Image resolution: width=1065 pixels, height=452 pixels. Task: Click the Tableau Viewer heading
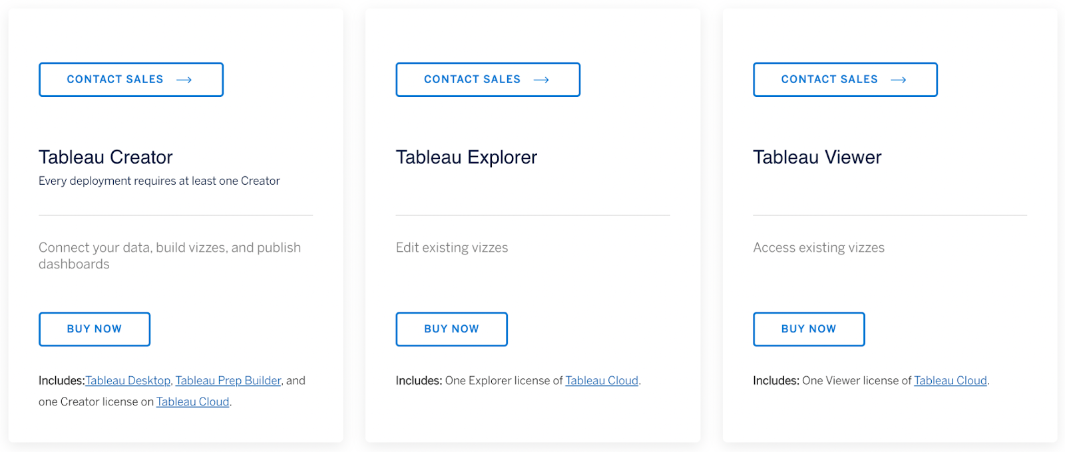(x=817, y=158)
